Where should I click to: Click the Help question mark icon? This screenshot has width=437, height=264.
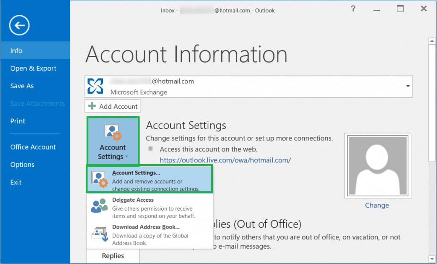(353, 9)
